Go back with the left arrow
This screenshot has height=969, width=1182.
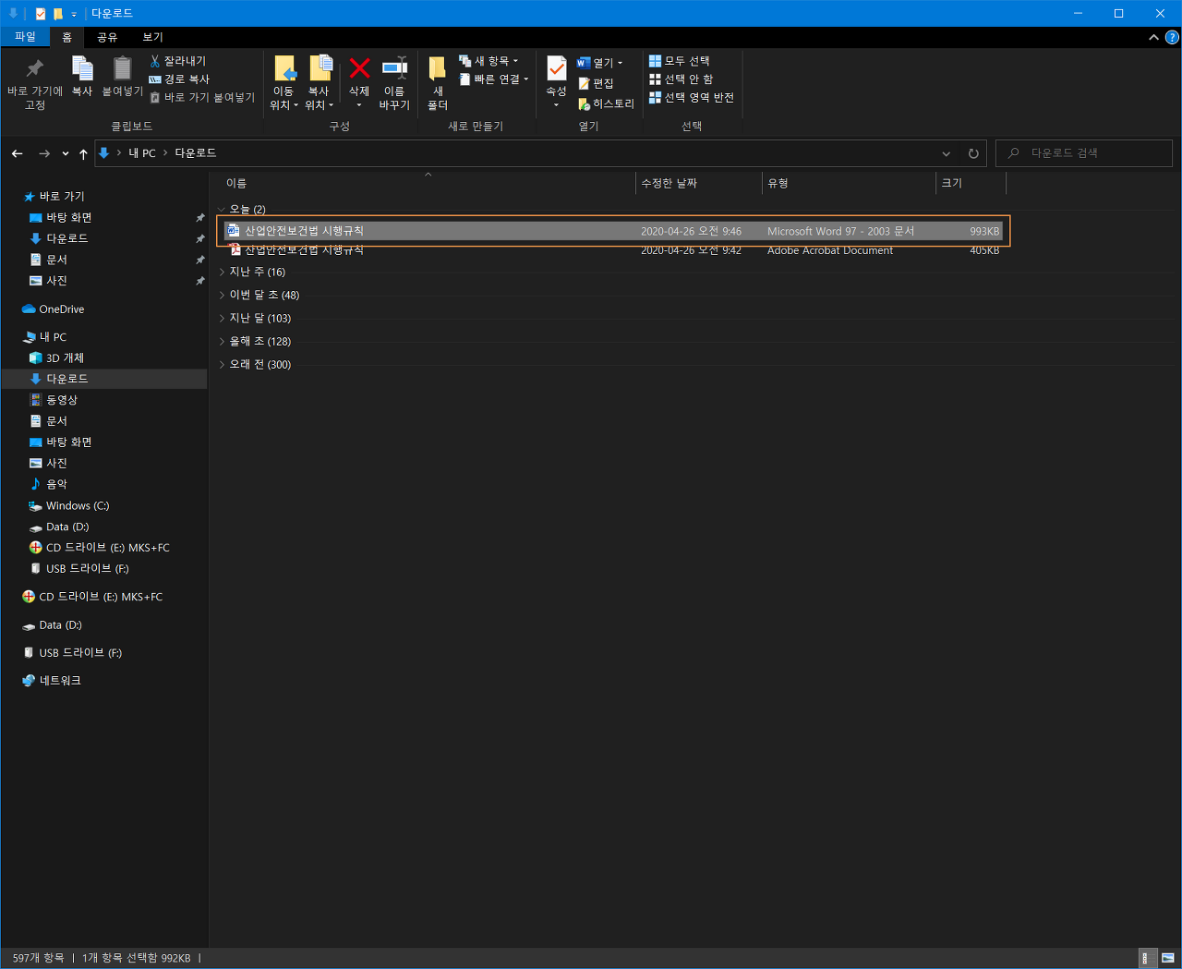17,153
